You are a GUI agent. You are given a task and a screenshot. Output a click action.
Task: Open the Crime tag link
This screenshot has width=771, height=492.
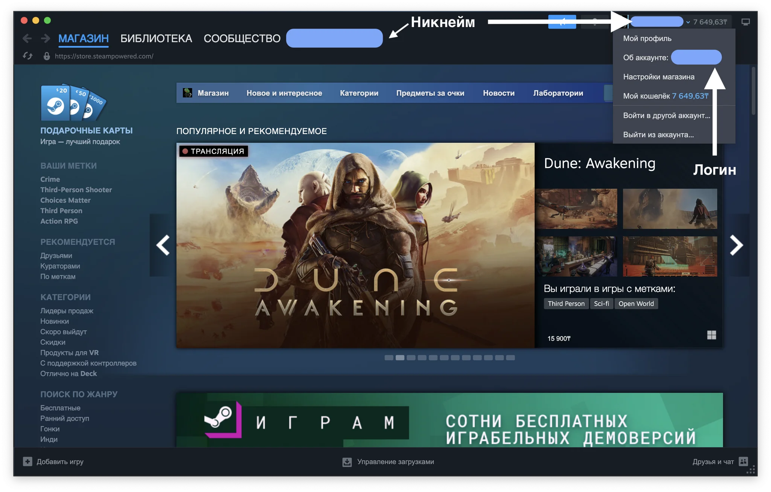50,179
